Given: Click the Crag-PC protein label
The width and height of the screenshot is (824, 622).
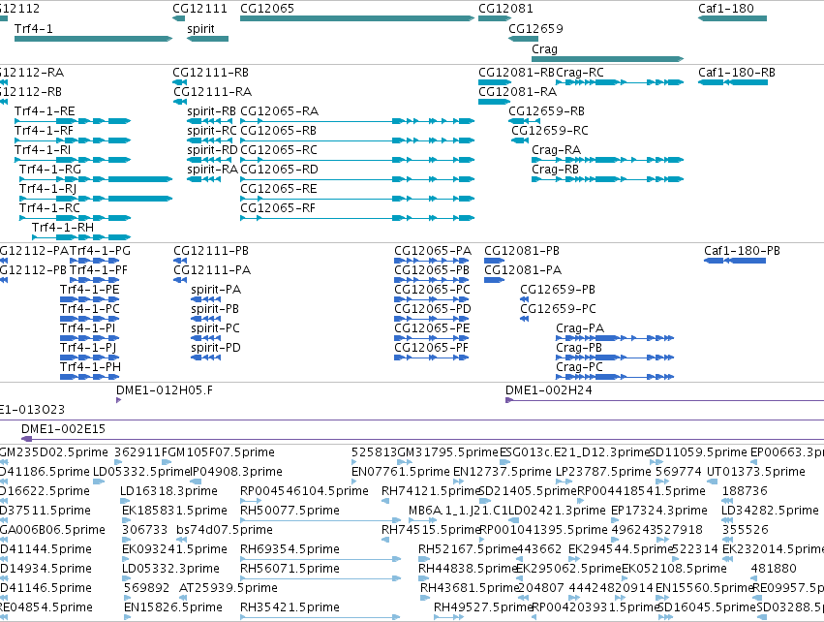Looking at the screenshot, I should [x=579, y=367].
